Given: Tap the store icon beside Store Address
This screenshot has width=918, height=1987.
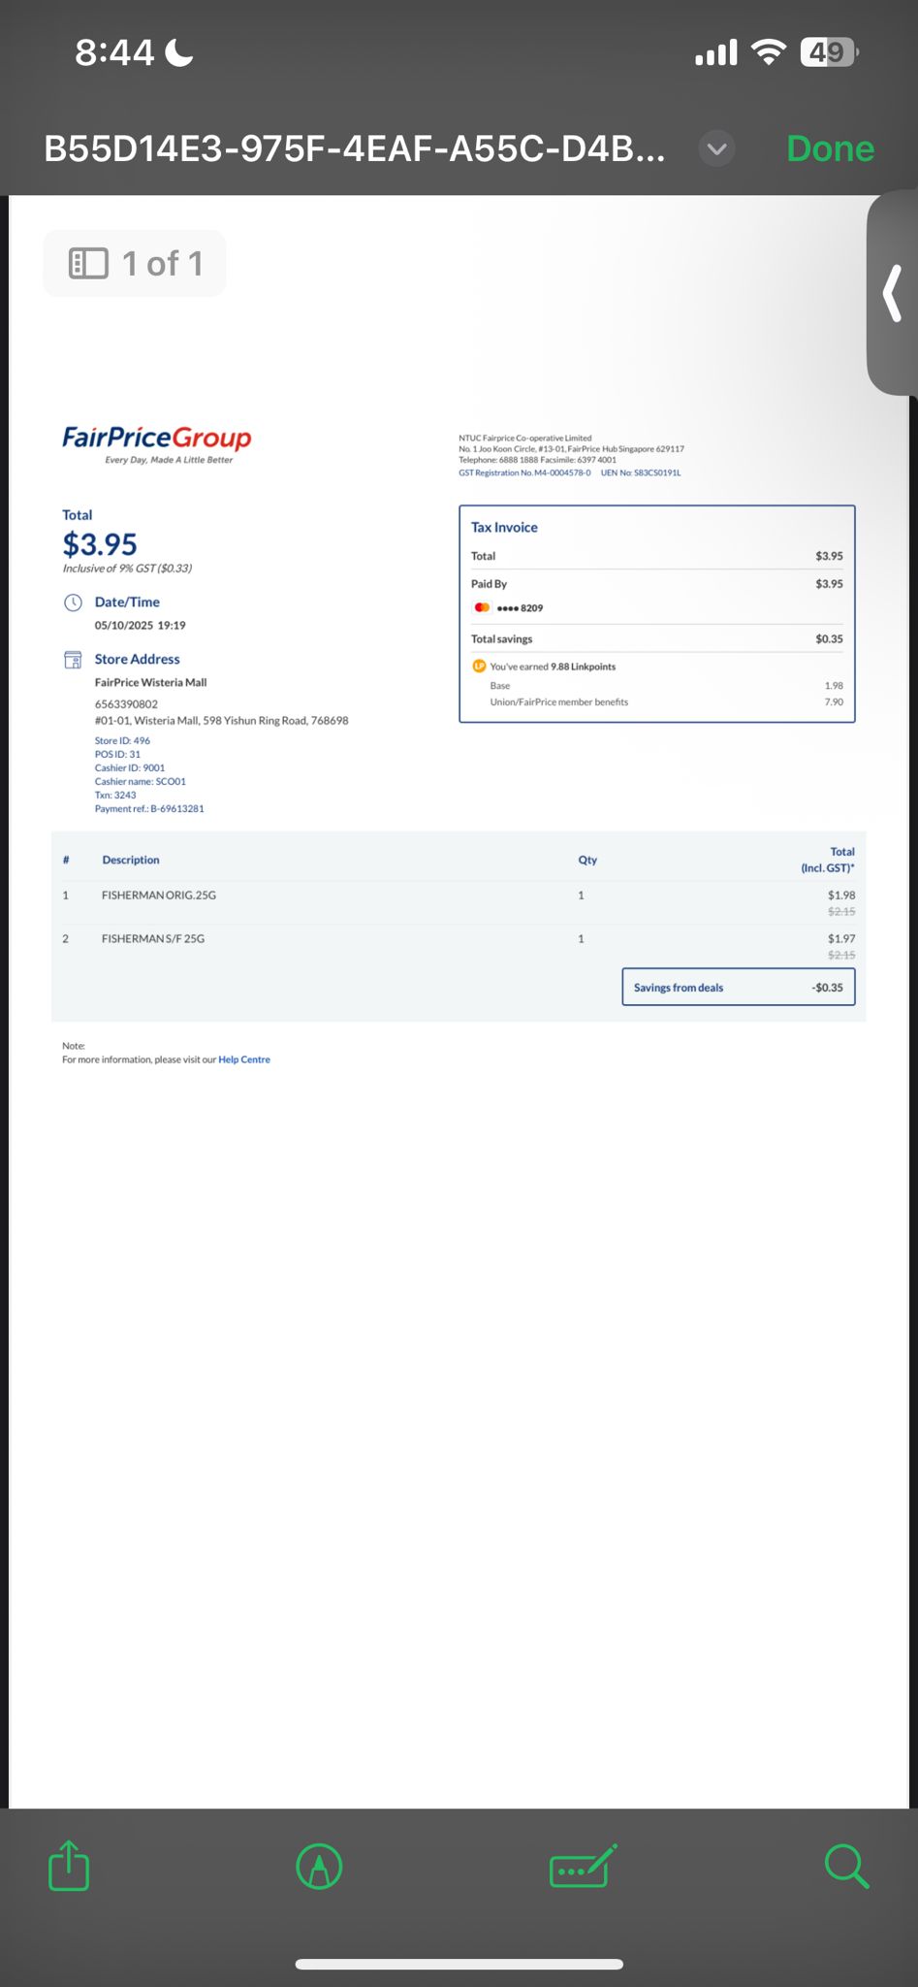Looking at the screenshot, I should pyautogui.click(x=73, y=660).
